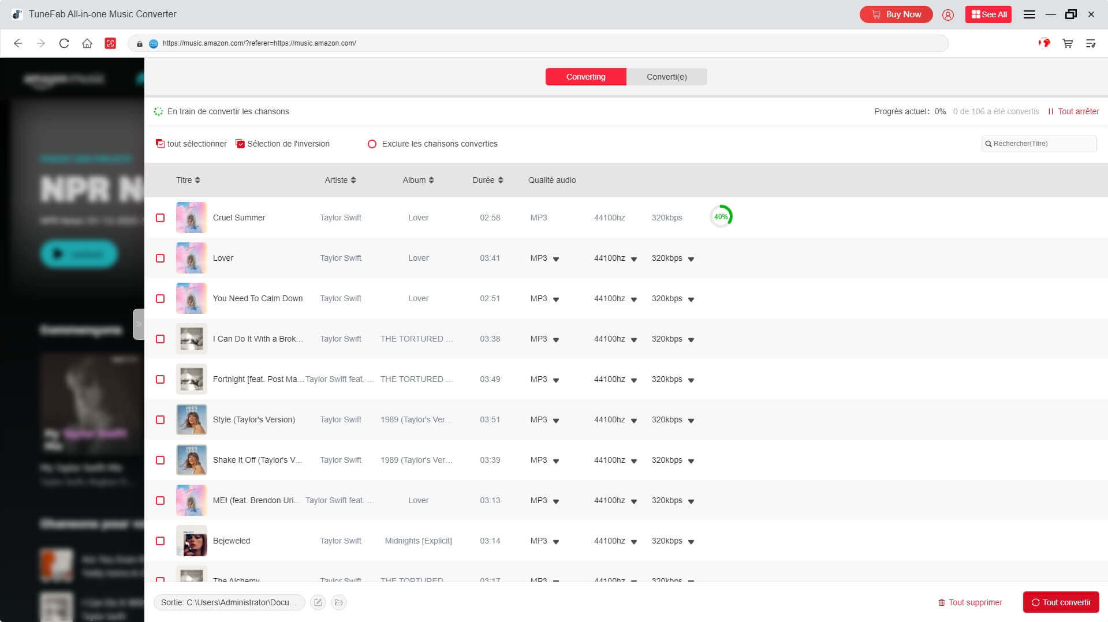Click the 'THE TORTURED' album cell for Fortnight
The width and height of the screenshot is (1108, 622).
(416, 379)
